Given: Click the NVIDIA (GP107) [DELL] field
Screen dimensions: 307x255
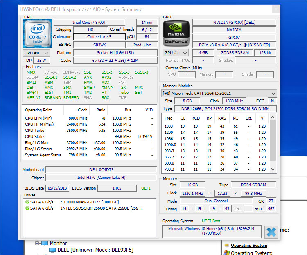Looking at the screenshot, I should point(234,23).
